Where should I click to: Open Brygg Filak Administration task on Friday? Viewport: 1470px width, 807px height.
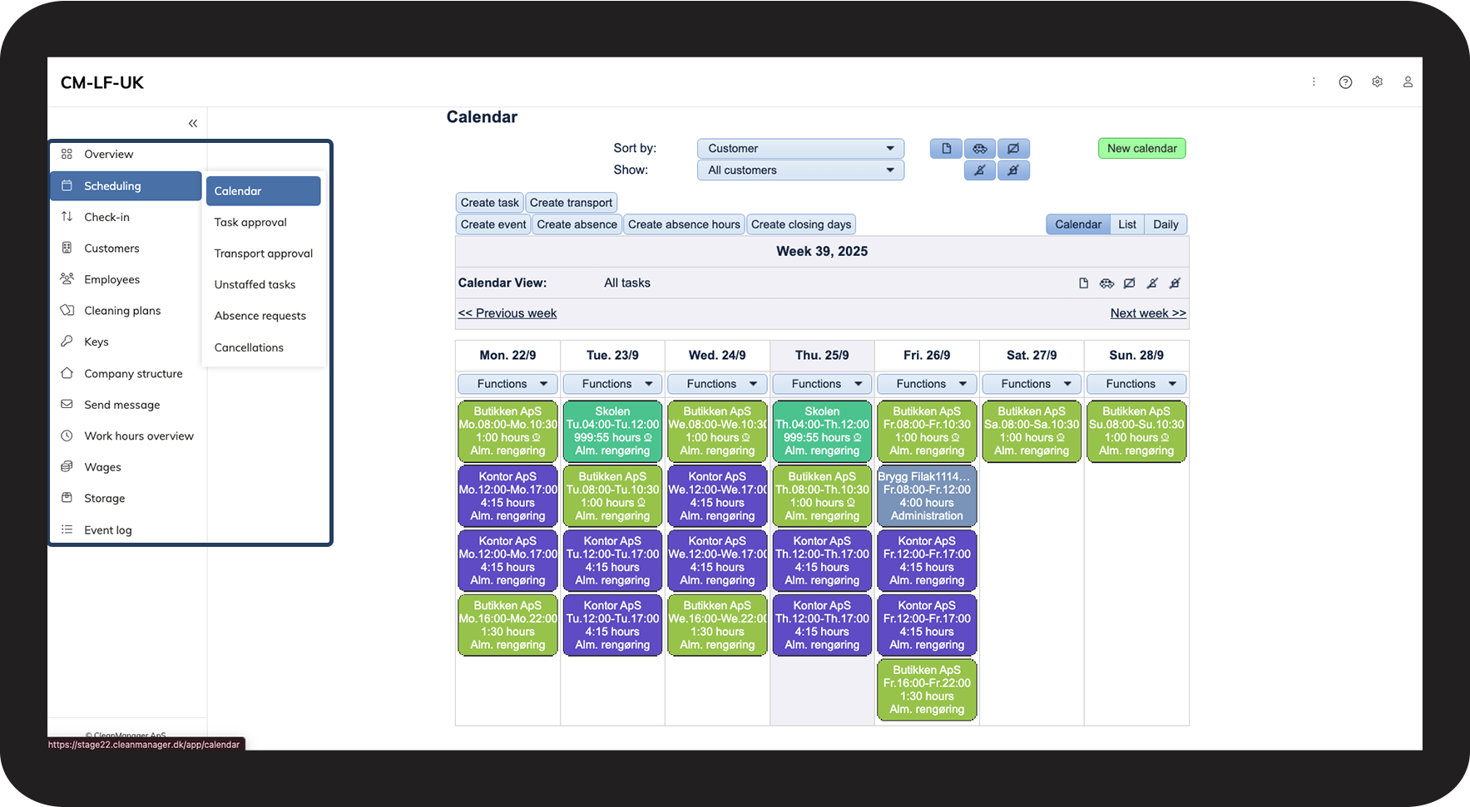[927, 496]
